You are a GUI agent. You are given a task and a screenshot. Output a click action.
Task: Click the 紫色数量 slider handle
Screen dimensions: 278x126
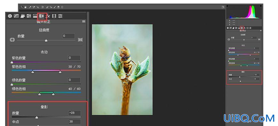click(x=12, y=62)
